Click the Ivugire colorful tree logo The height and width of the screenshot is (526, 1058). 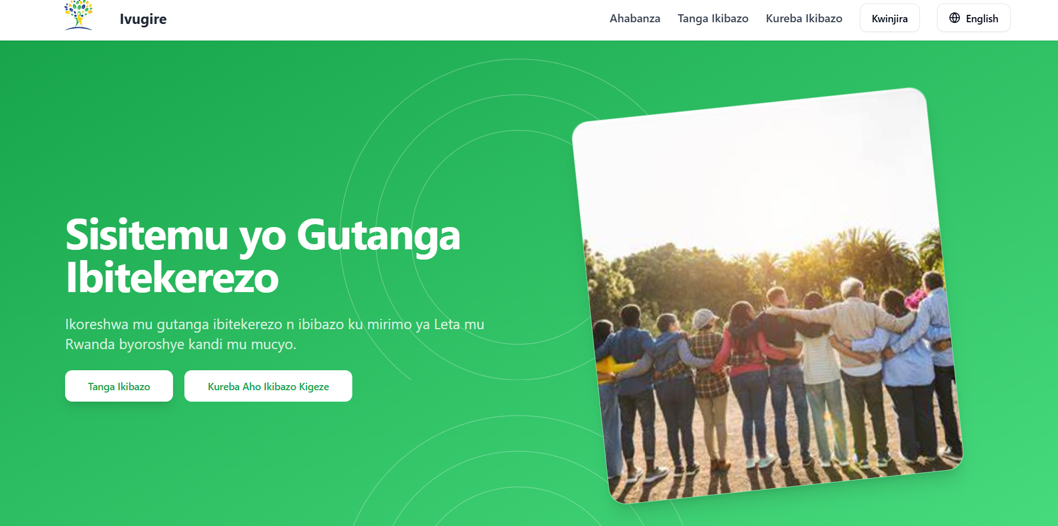tap(78, 15)
